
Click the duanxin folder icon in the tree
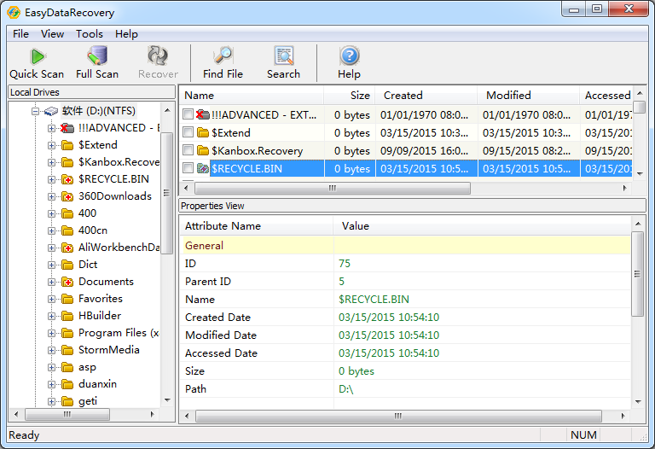pyautogui.click(x=67, y=385)
